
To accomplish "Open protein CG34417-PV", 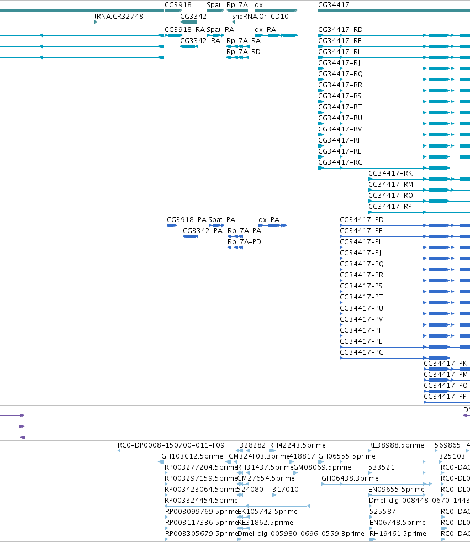I will pyautogui.click(x=362, y=319).
